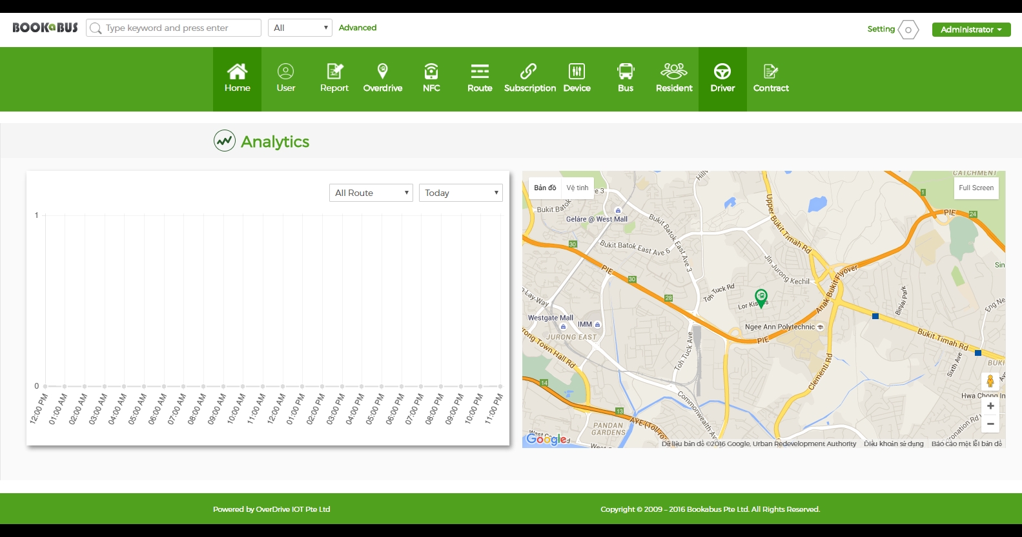Expand the All Route dropdown
Viewport: 1022px width, 537px height.
pos(371,193)
